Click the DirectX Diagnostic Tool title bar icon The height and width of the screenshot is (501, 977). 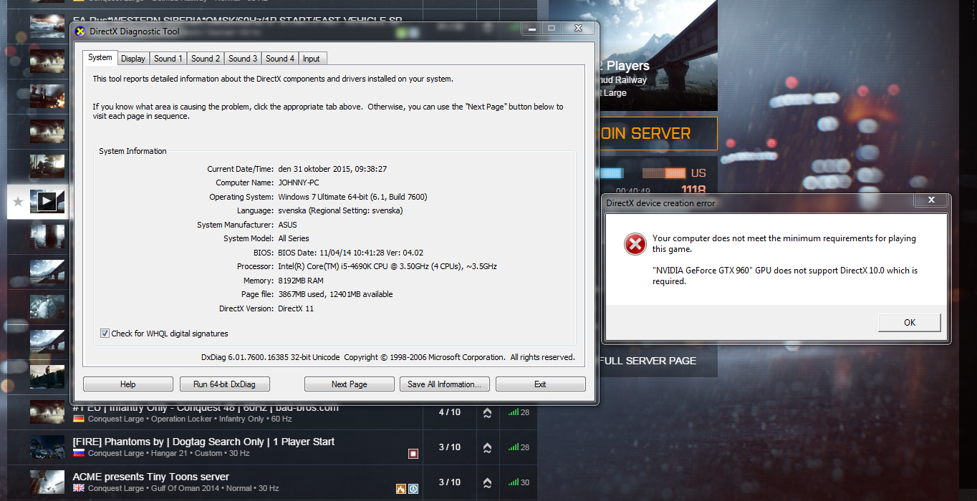click(x=80, y=31)
